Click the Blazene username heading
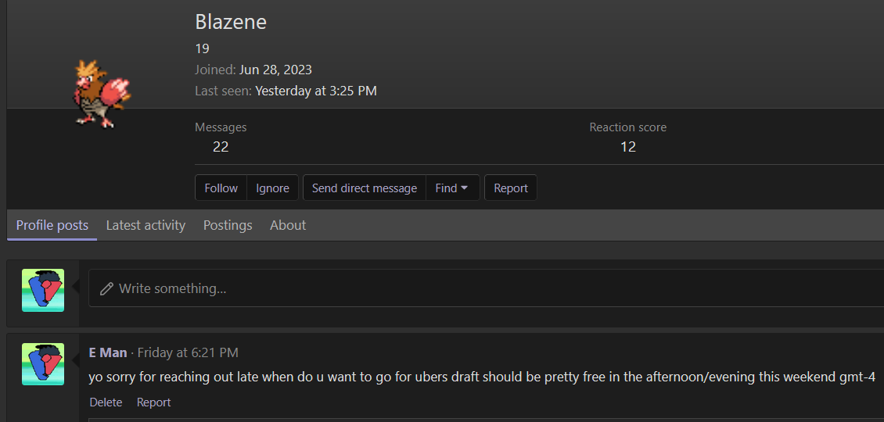884x422 pixels. 231,22
